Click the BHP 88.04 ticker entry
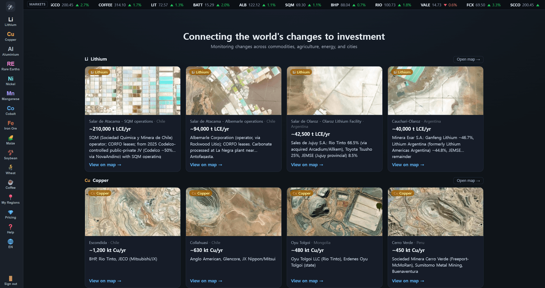Screen dimensions: 545x288 (x=348, y=5)
